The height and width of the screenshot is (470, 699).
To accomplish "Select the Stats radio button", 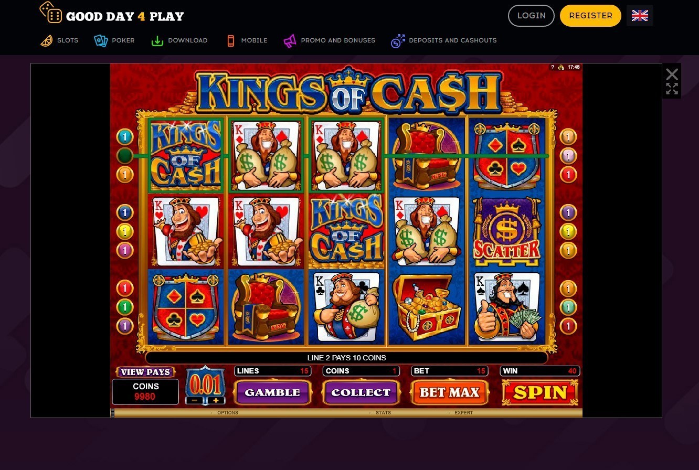I will point(371,413).
